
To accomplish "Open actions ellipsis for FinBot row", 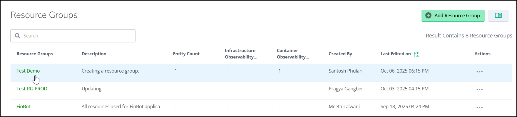I will (479, 107).
